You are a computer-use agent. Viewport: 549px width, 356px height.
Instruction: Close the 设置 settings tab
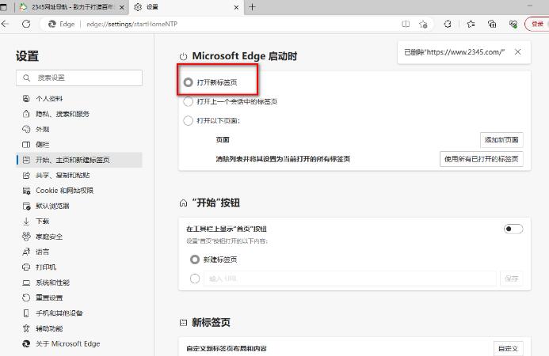pos(236,7)
